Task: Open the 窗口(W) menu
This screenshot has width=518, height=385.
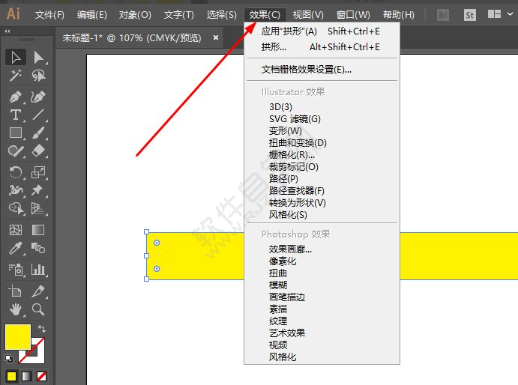Action: (353, 15)
